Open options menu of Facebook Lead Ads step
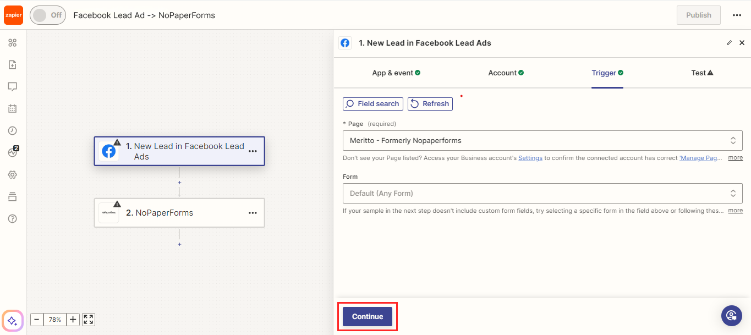 253,151
